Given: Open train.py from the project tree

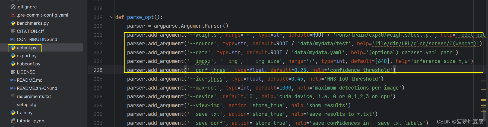Looking at the screenshot, I should [x=25, y=113].
